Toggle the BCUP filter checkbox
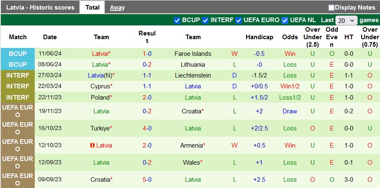 coord(177,20)
